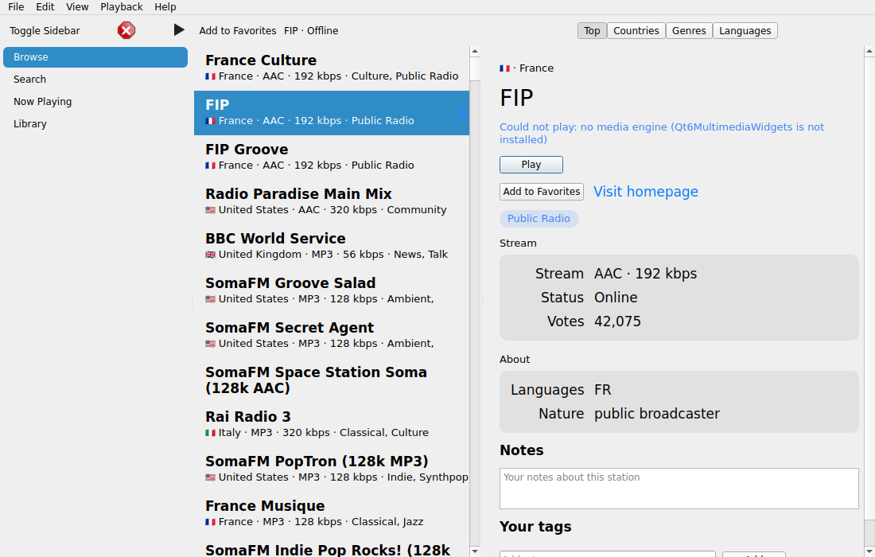Click the Play button in details panel
875x557 pixels.
point(531,165)
